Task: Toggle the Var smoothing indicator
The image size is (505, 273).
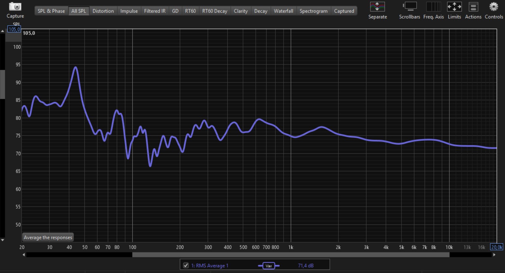Action: click(269, 266)
